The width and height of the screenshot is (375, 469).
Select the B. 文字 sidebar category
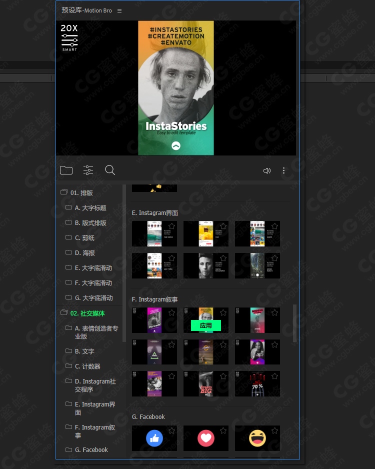click(x=84, y=351)
